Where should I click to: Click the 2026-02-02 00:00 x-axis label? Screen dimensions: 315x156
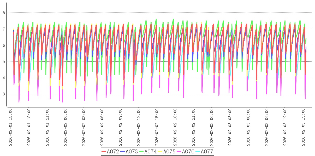click(66, 127)
